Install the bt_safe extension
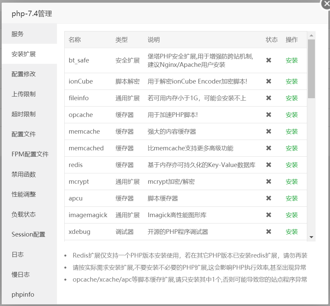 click(292, 60)
